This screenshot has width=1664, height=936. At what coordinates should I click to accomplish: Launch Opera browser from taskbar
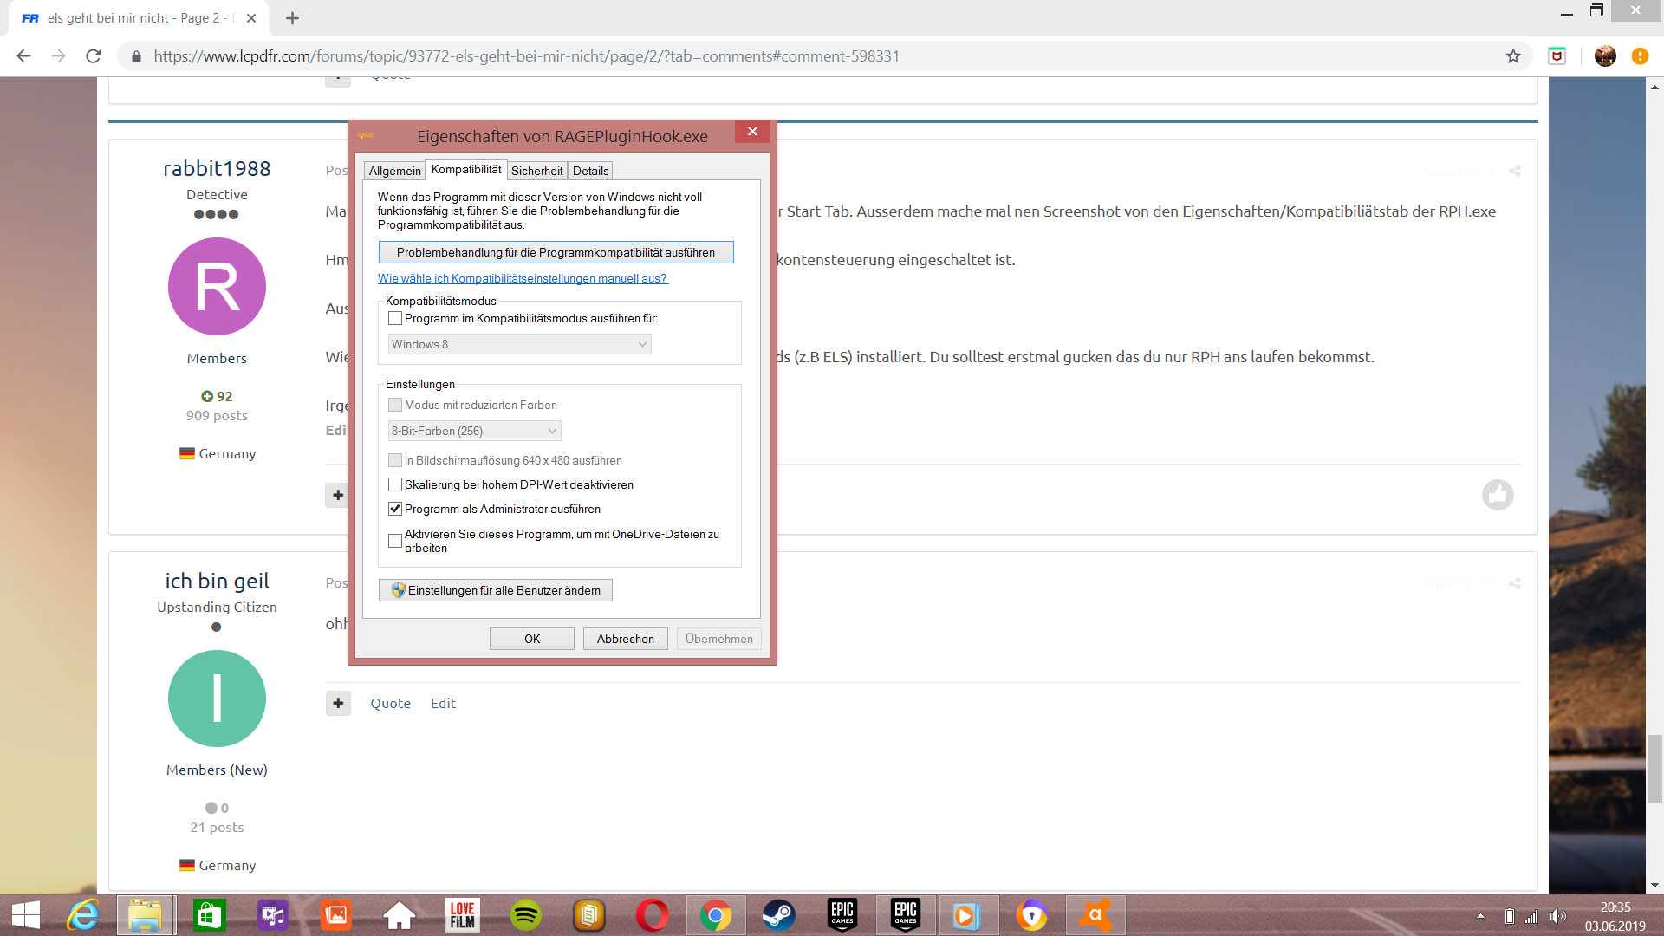click(x=652, y=915)
